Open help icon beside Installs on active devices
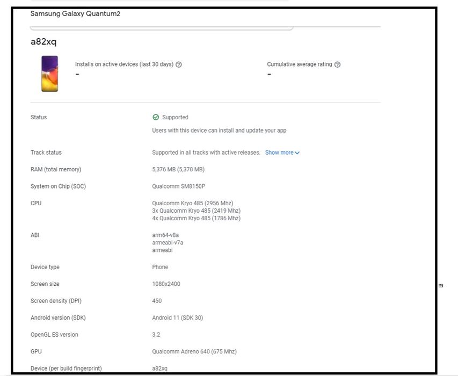 [x=178, y=64]
